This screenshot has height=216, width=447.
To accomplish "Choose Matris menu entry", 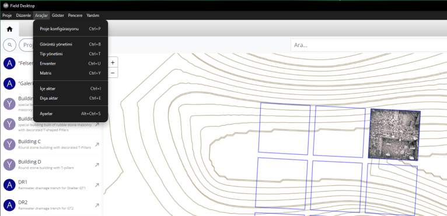I will 71,73.
